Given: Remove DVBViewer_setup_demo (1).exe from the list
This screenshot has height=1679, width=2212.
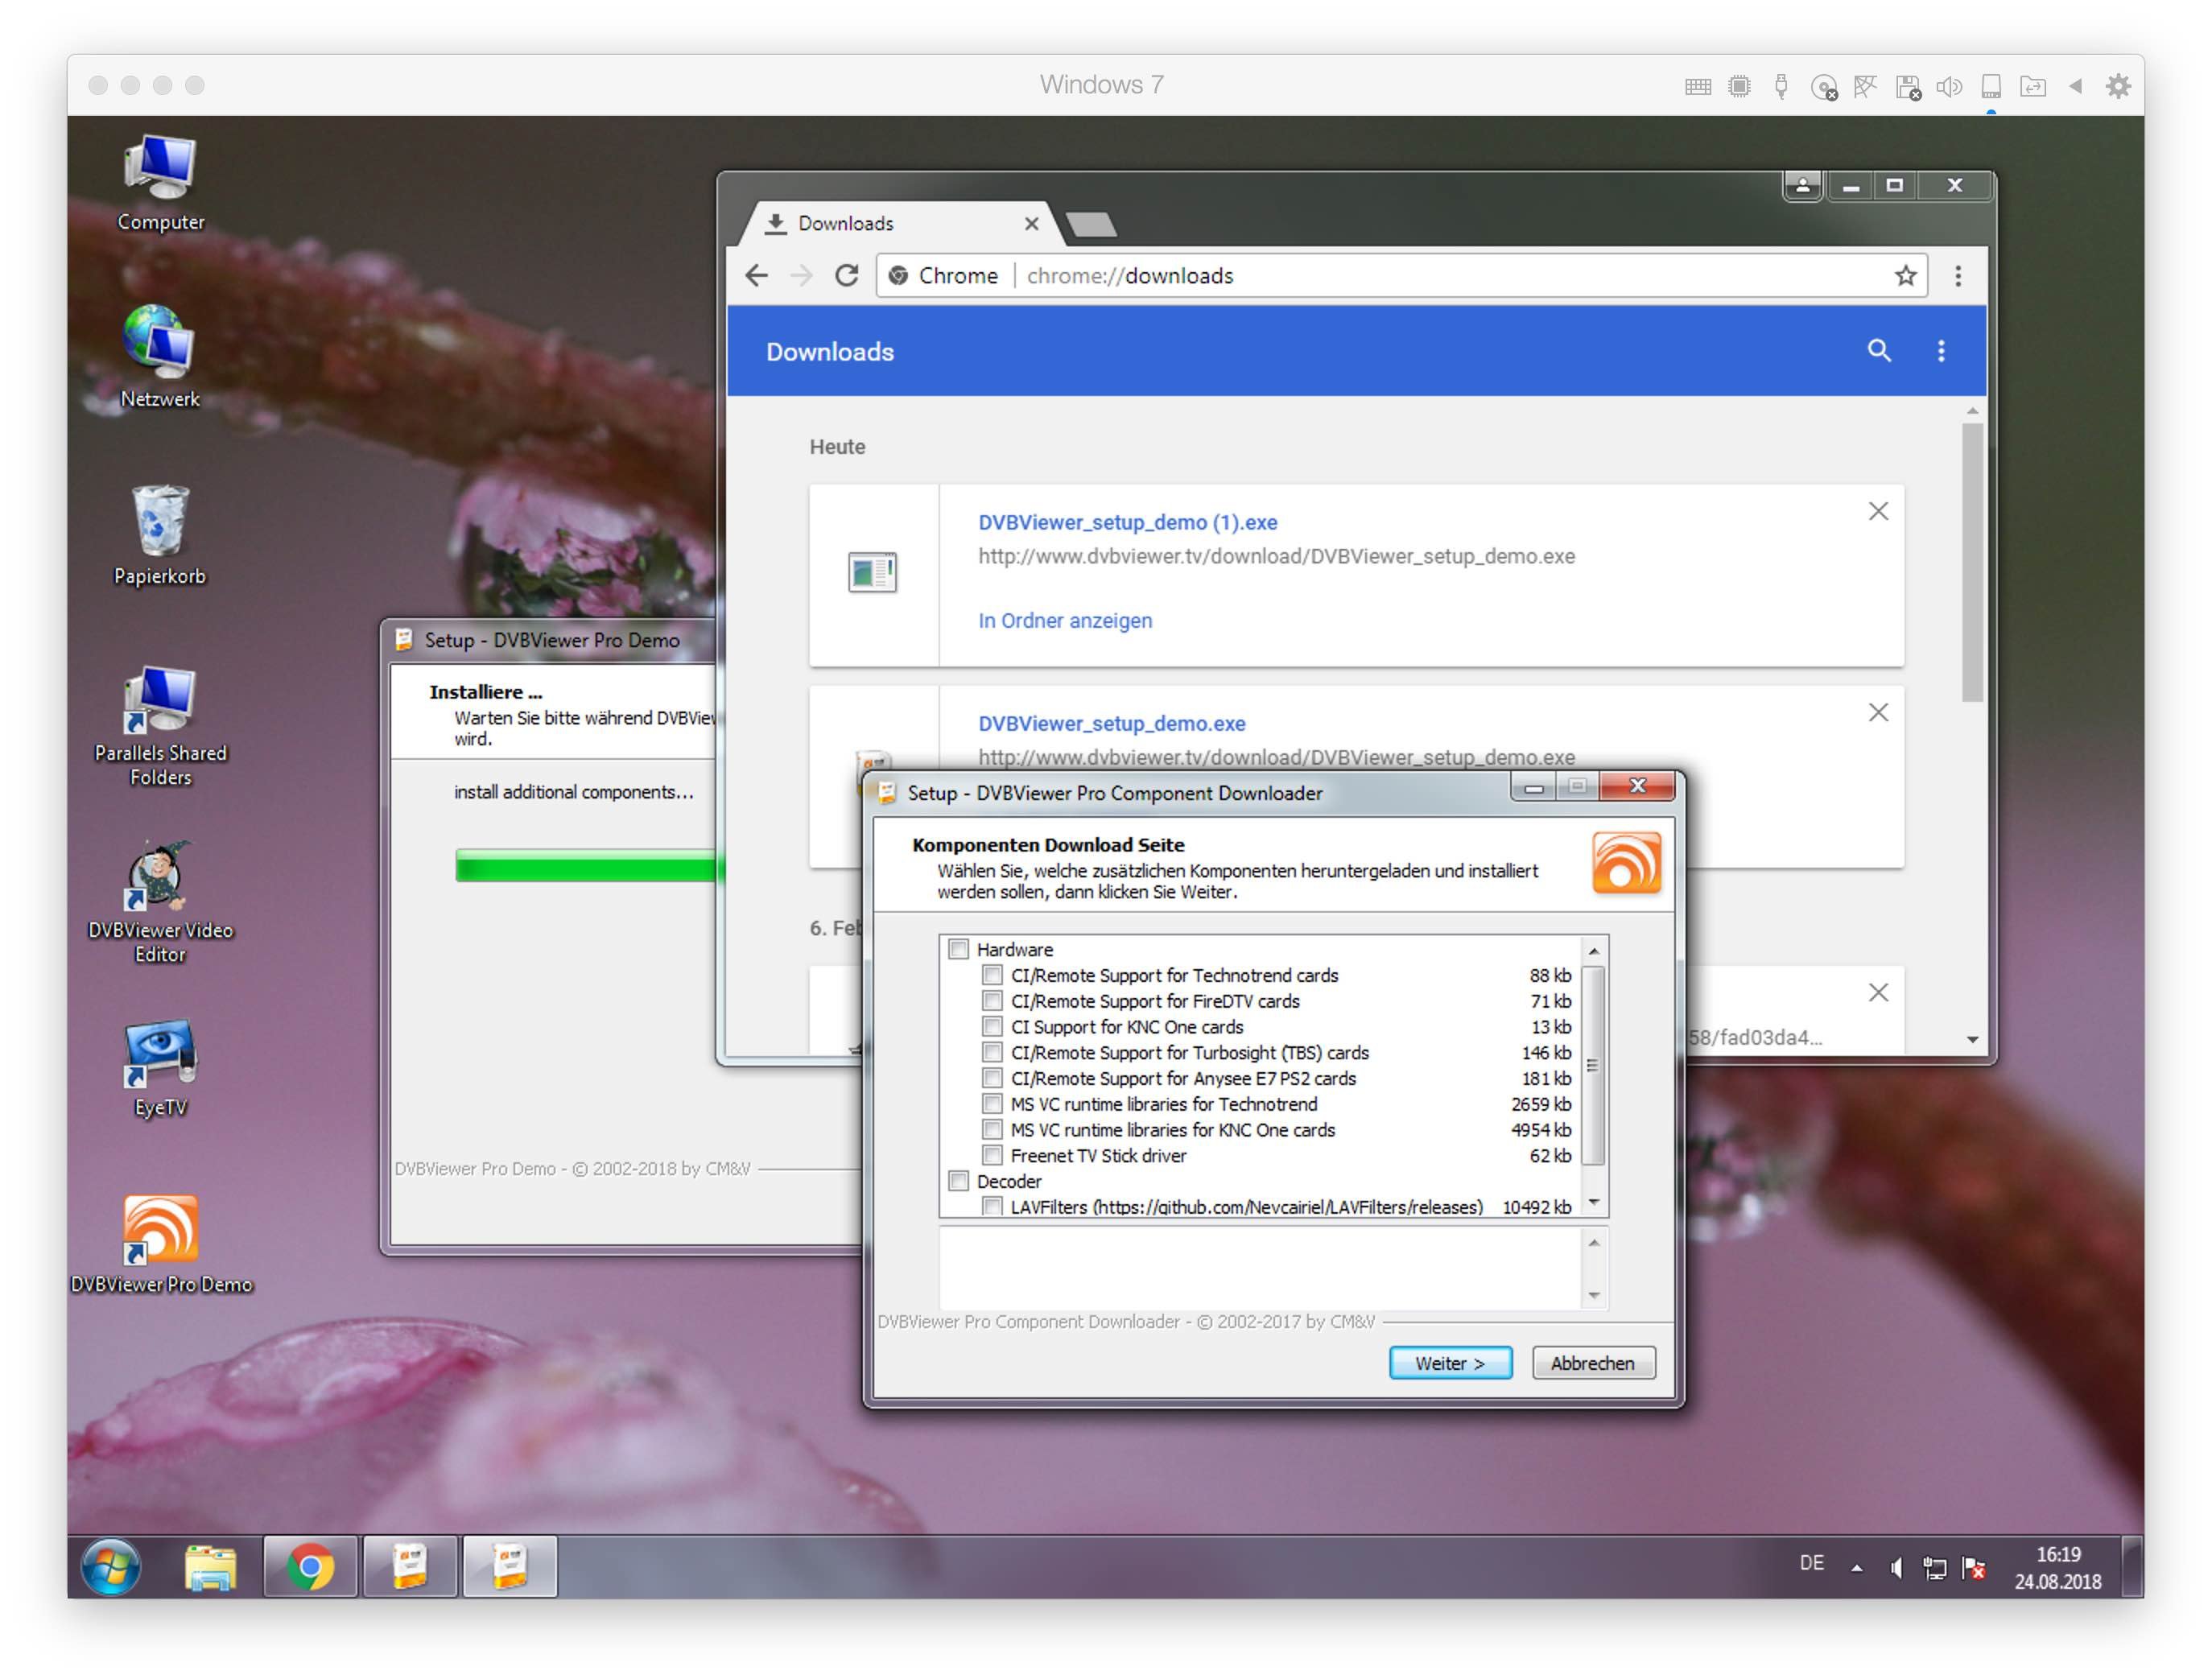Looking at the screenshot, I should [1878, 512].
